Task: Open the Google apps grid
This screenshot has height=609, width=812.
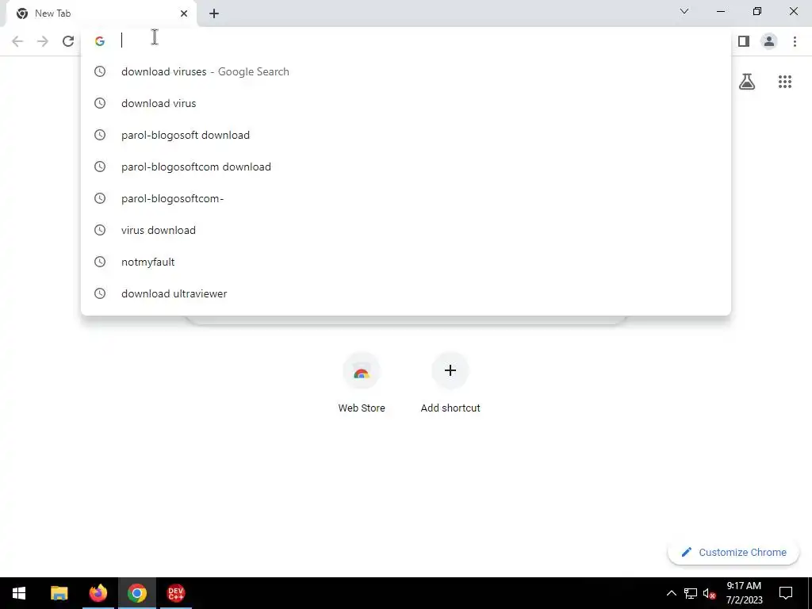Action: point(784,82)
